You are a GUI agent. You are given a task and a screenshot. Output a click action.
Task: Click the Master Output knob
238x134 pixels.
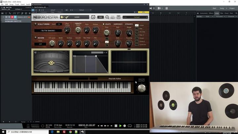pyautogui.click(x=141, y=88)
